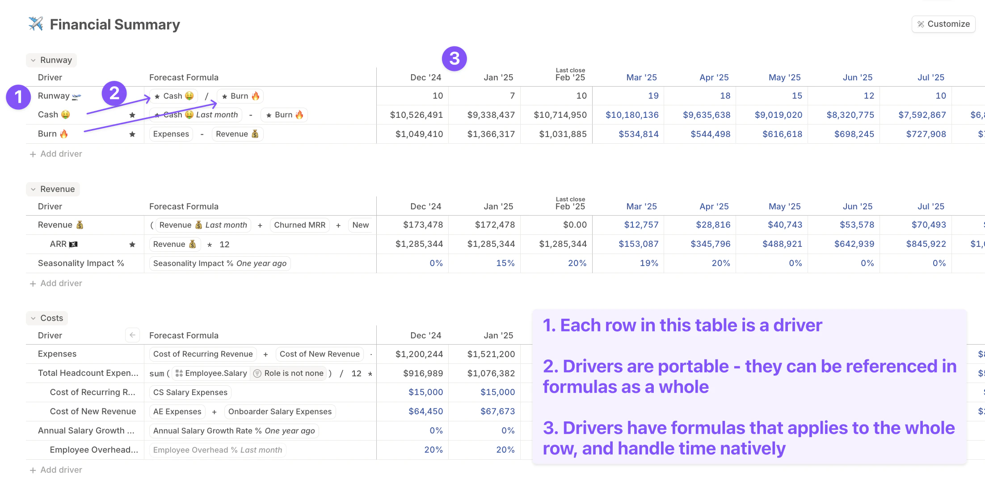Image resolution: width=985 pixels, height=483 pixels.
Task: Click the pirate flag emoji beside the ARR driver
Action: (x=74, y=244)
